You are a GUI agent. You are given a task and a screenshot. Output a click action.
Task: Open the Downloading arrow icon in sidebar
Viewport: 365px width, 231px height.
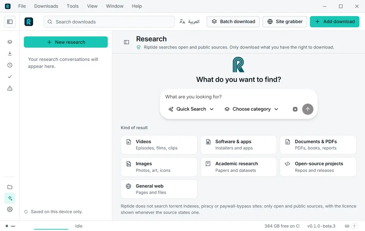(10, 53)
